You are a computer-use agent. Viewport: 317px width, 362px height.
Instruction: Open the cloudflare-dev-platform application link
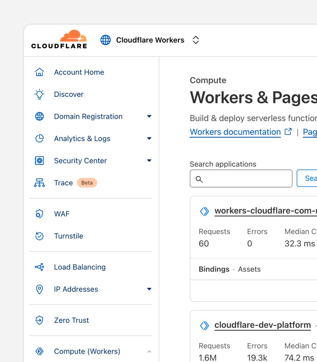coord(263,325)
